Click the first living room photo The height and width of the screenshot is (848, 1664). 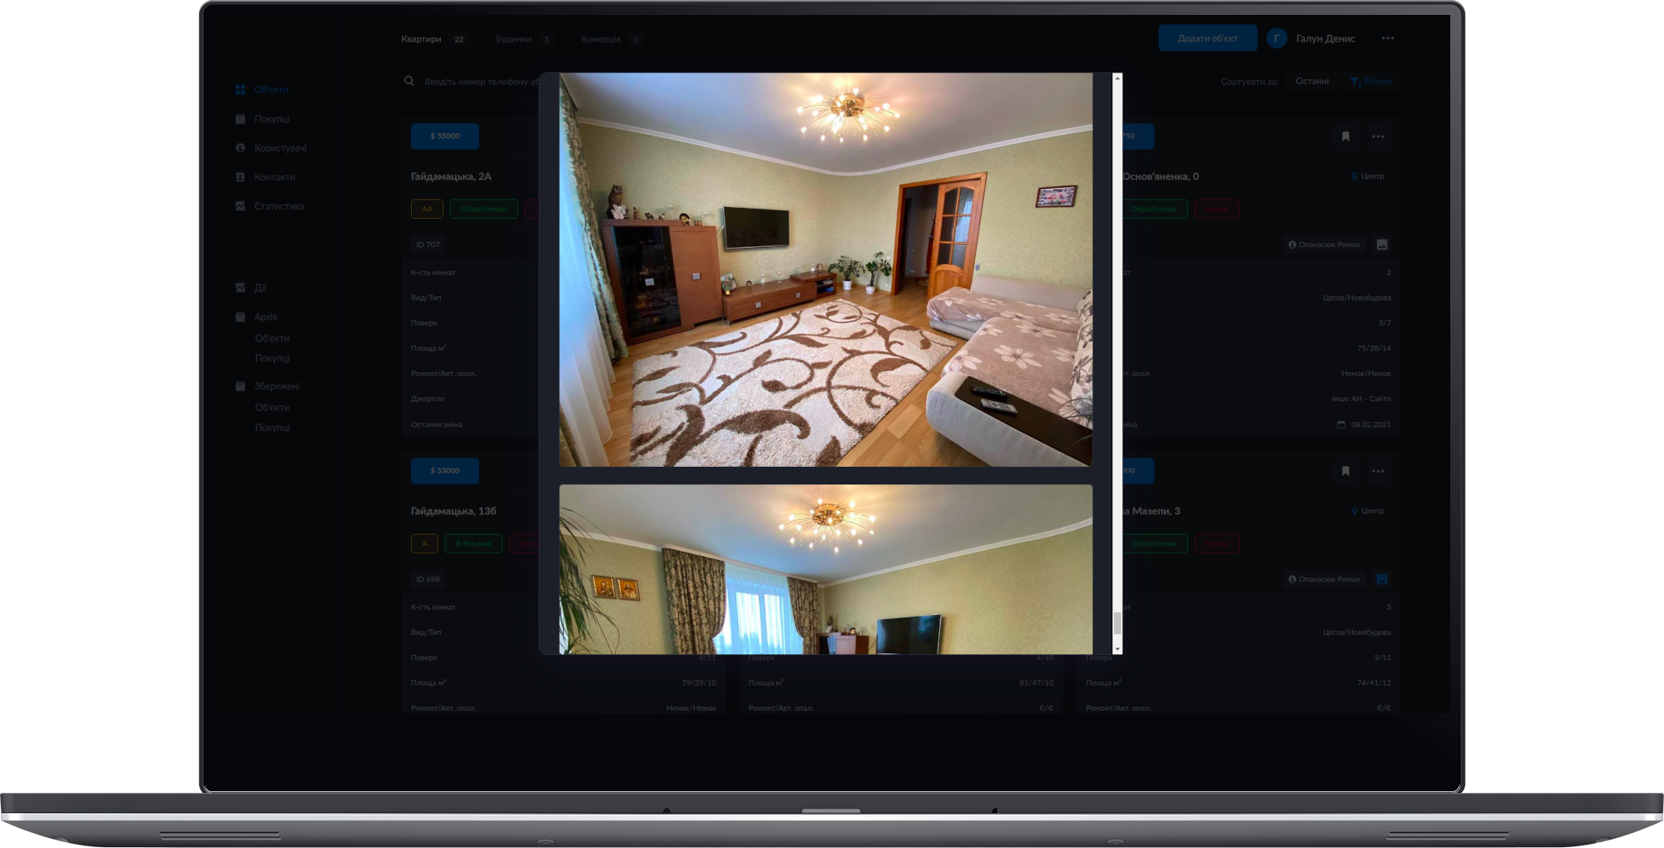pos(825,270)
